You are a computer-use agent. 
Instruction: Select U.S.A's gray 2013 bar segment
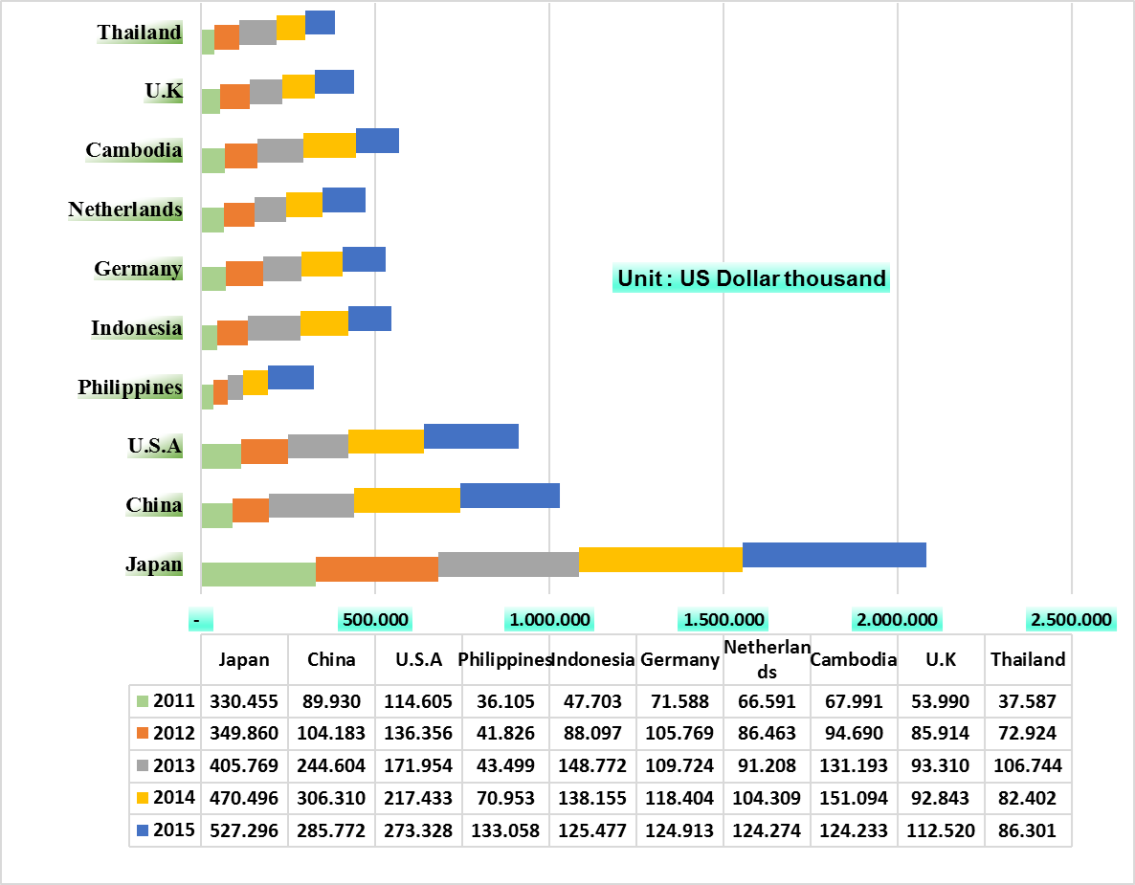click(318, 446)
